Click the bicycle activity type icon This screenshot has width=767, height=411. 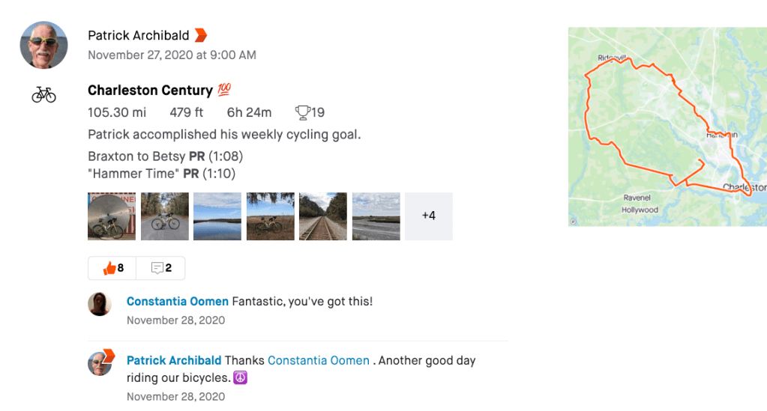click(43, 94)
